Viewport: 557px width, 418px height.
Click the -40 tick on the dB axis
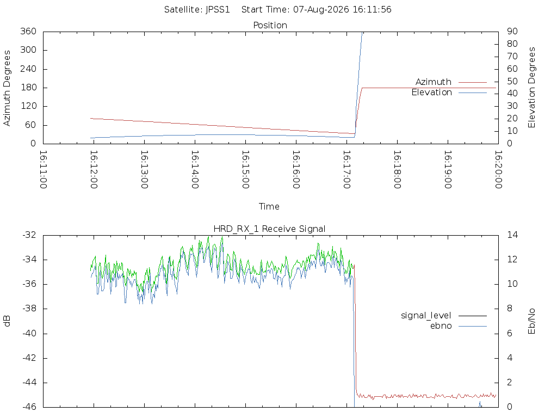pyautogui.click(x=29, y=334)
